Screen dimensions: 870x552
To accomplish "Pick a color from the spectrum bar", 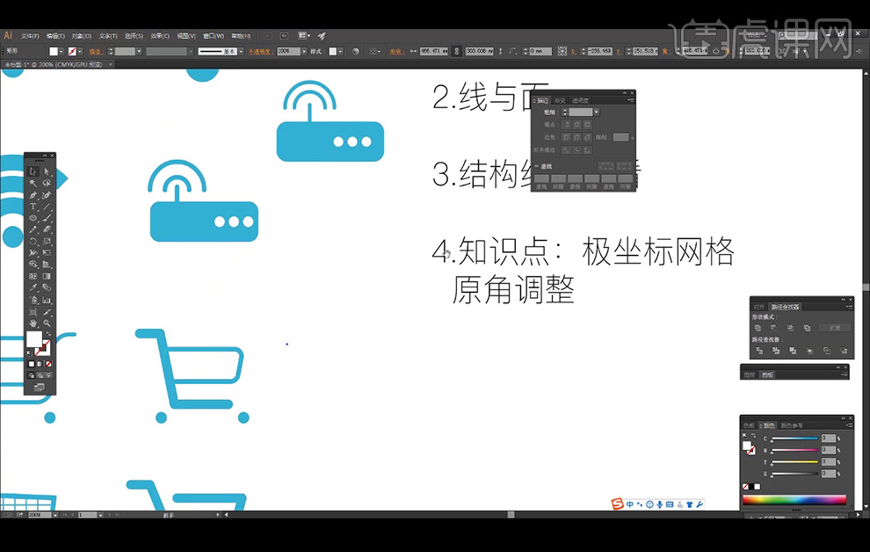I will coord(794,500).
